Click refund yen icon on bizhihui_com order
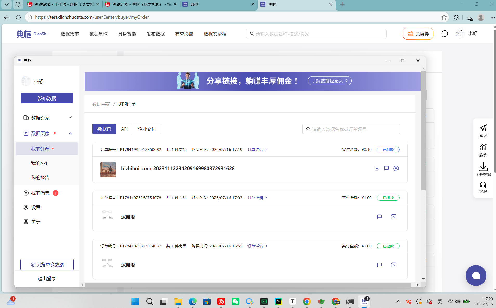The image size is (496, 308). click(396, 168)
